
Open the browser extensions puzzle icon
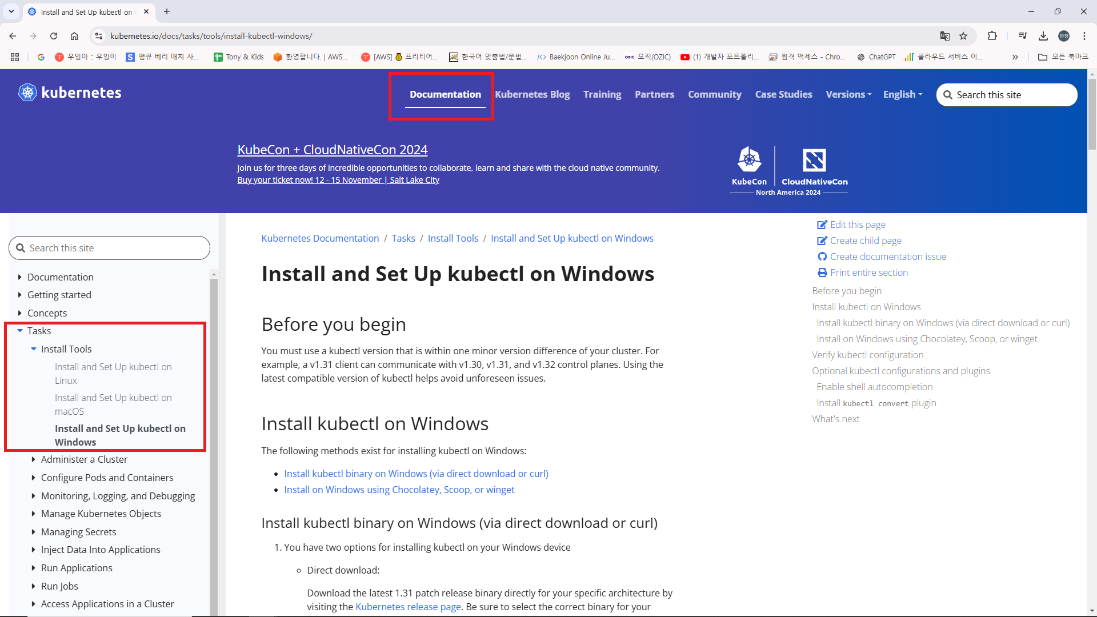992,36
